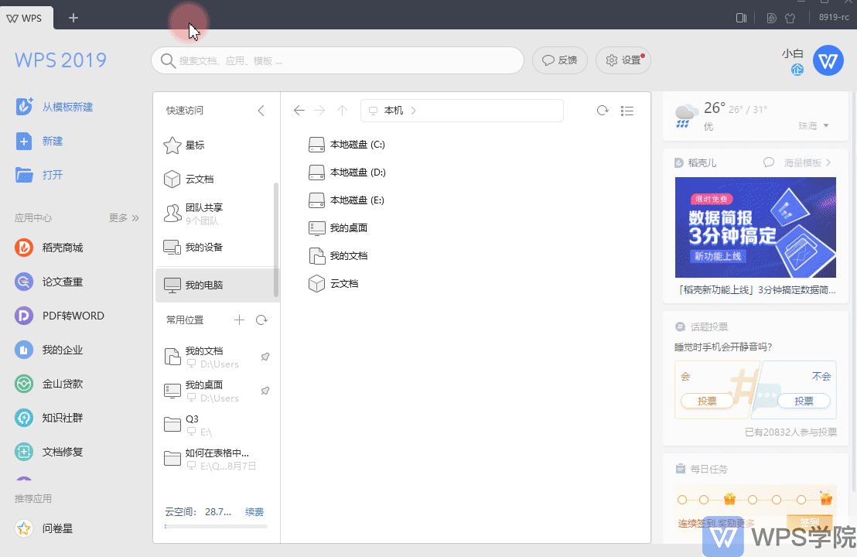Open 本地磁盘 (C:)

point(347,145)
